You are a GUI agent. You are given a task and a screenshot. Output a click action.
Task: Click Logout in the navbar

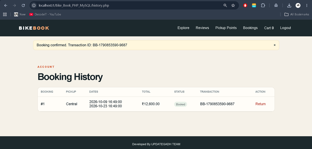285,28
